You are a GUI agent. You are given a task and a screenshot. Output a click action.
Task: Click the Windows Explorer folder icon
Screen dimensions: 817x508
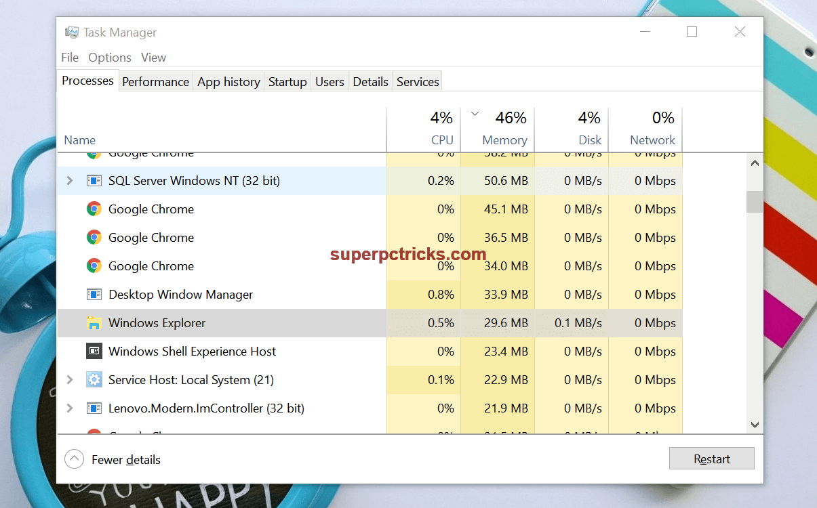coord(94,322)
